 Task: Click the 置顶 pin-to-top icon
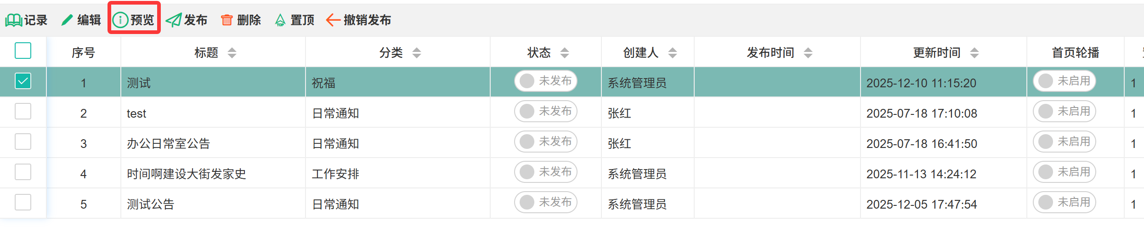click(280, 20)
